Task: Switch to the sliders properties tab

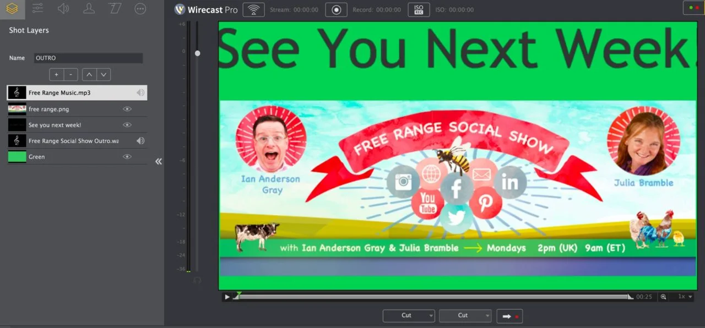Action: pos(37,8)
